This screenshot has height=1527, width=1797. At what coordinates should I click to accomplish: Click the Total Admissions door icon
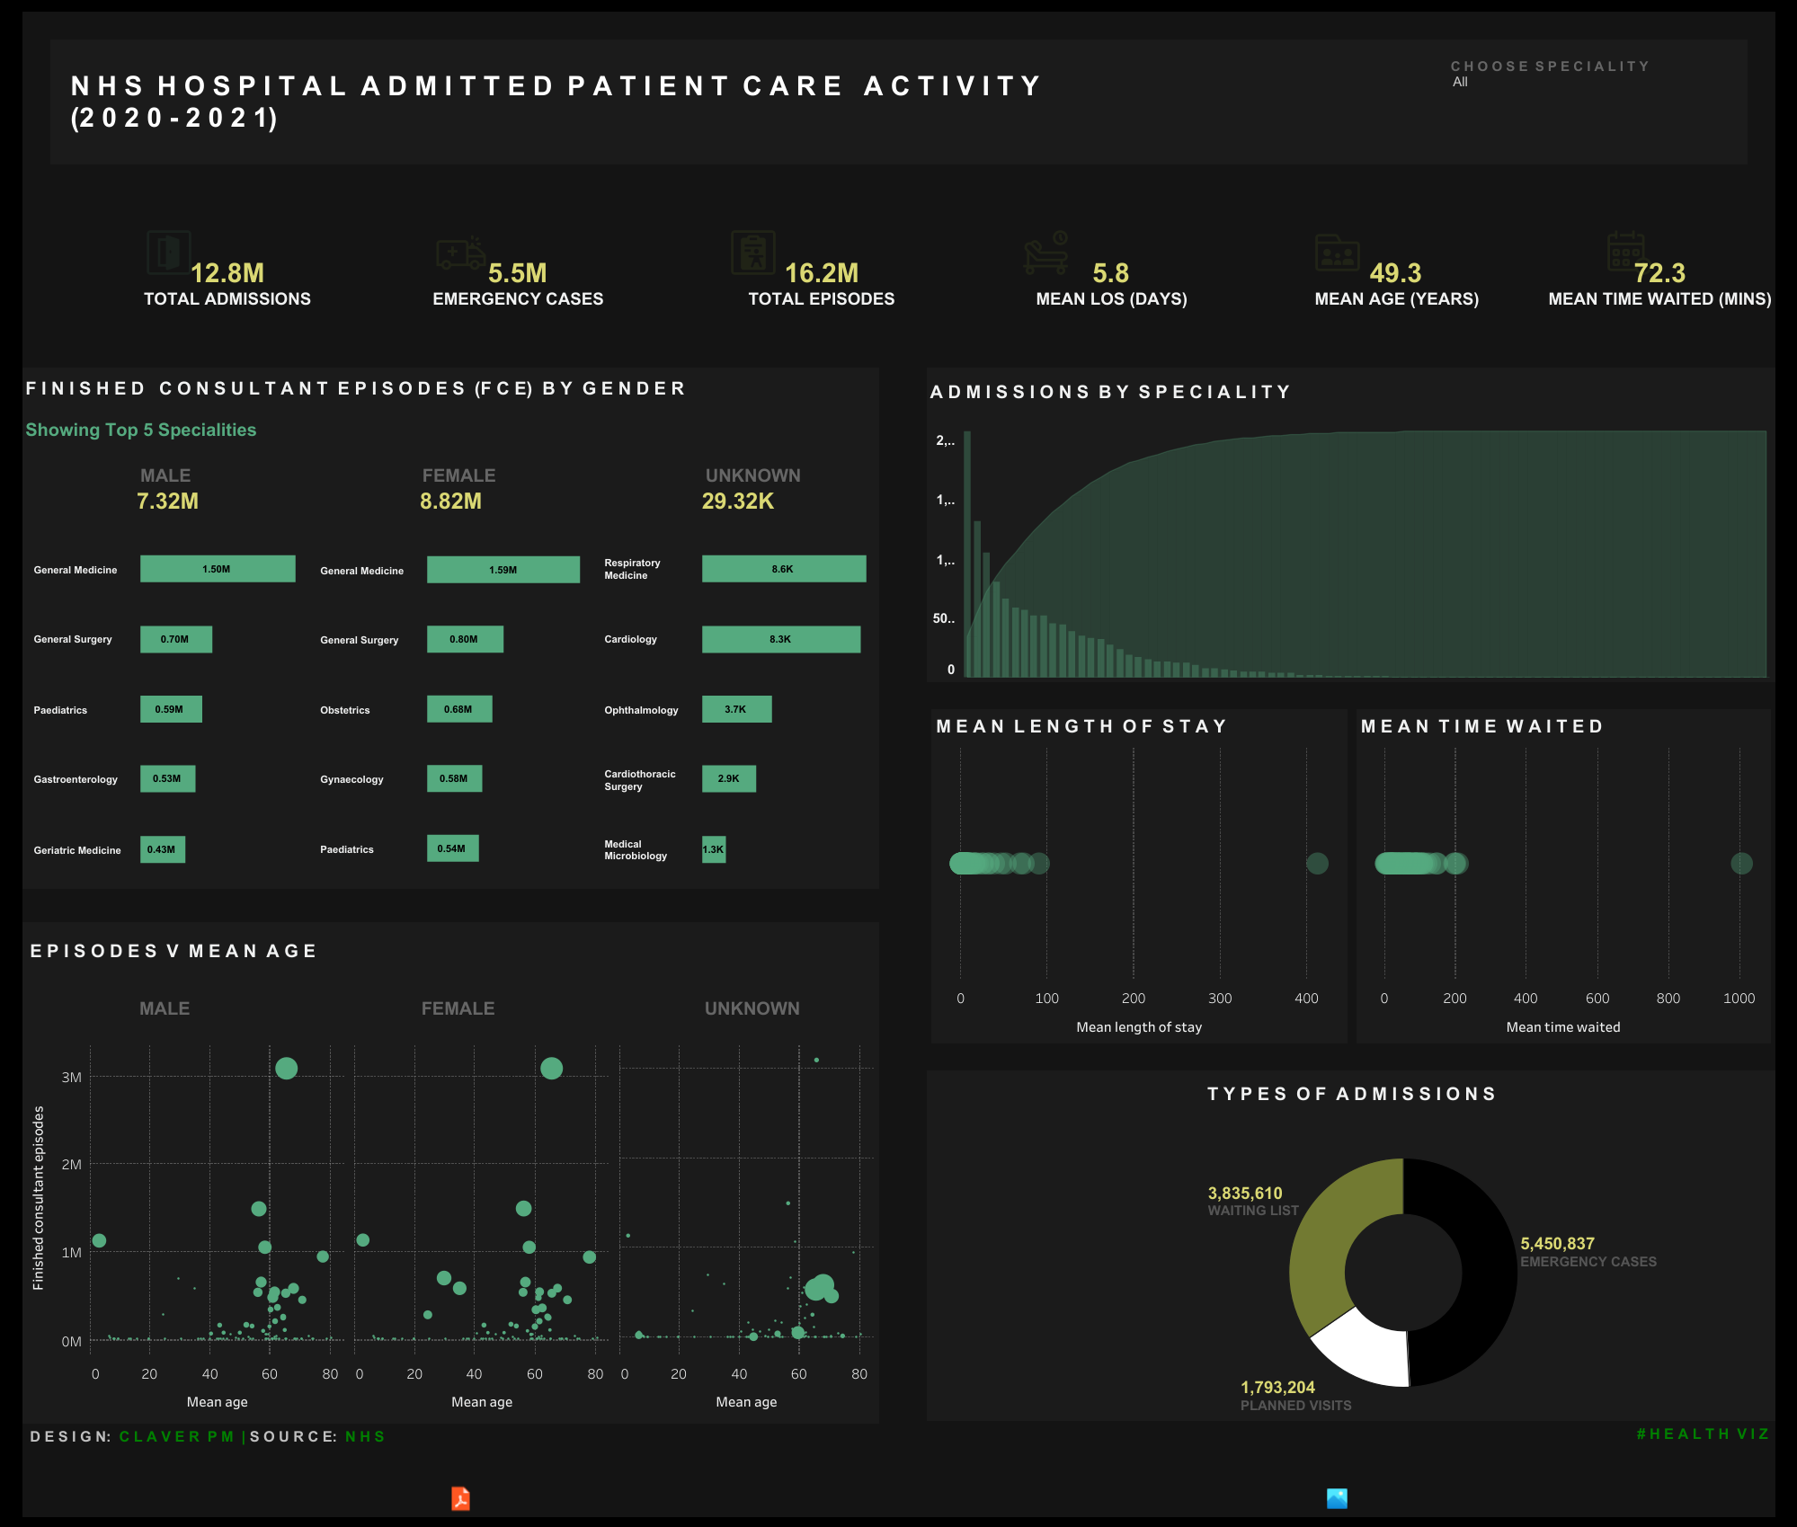click(x=168, y=253)
